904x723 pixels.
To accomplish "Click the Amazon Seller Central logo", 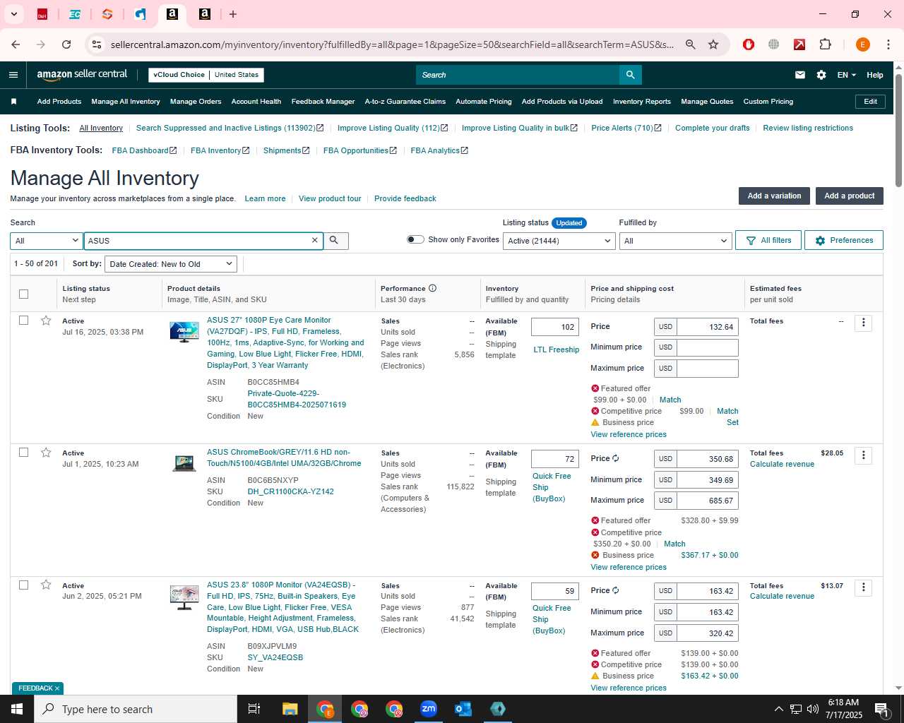I will click(82, 75).
